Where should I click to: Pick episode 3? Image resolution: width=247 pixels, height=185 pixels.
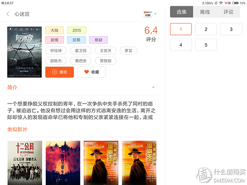pos(231,29)
